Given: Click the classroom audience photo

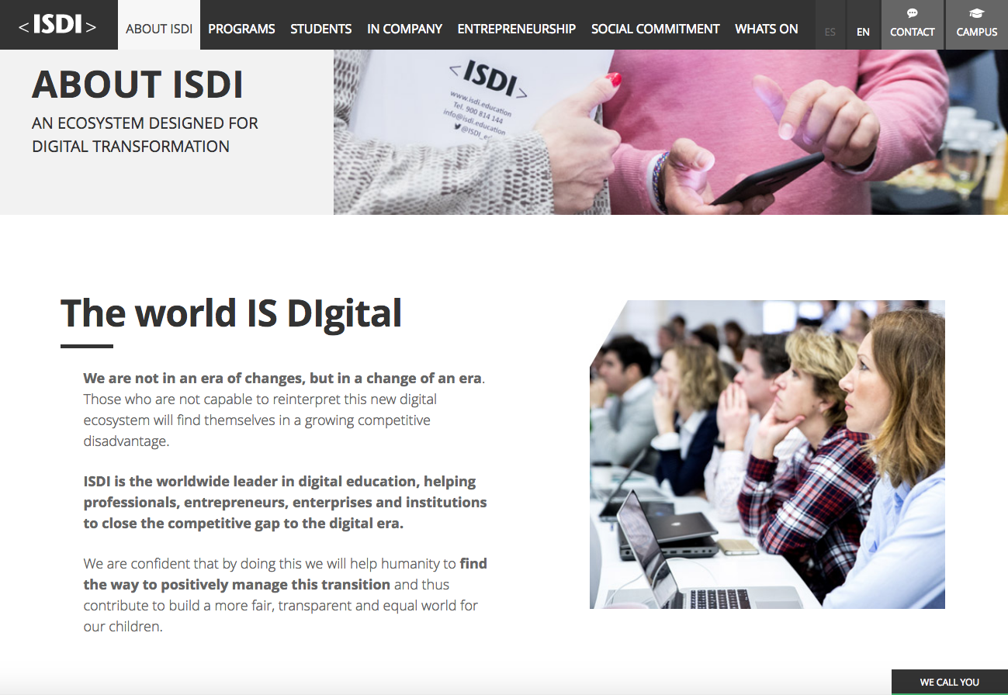Looking at the screenshot, I should [767, 454].
